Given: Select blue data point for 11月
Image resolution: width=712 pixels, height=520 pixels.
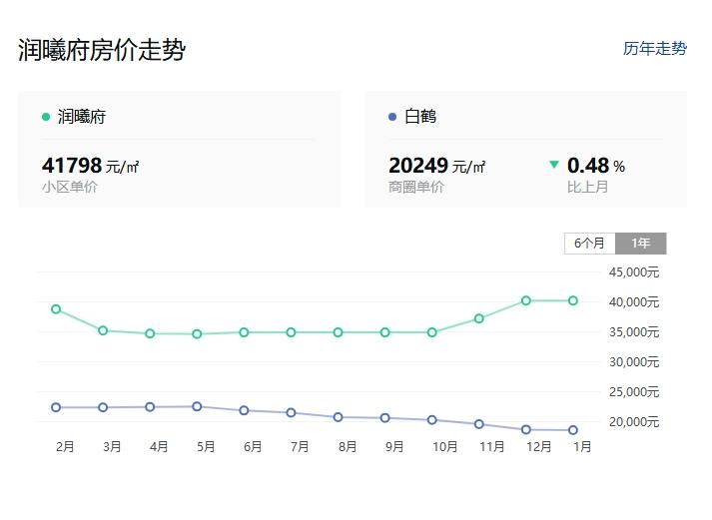Looking at the screenshot, I should coord(479,424).
